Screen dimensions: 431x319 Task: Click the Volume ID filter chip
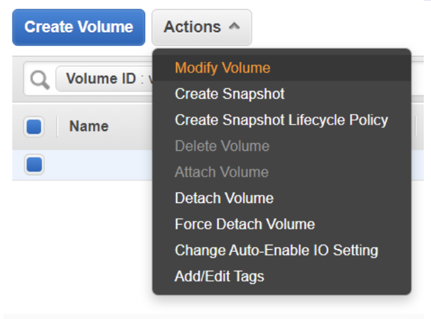104,78
